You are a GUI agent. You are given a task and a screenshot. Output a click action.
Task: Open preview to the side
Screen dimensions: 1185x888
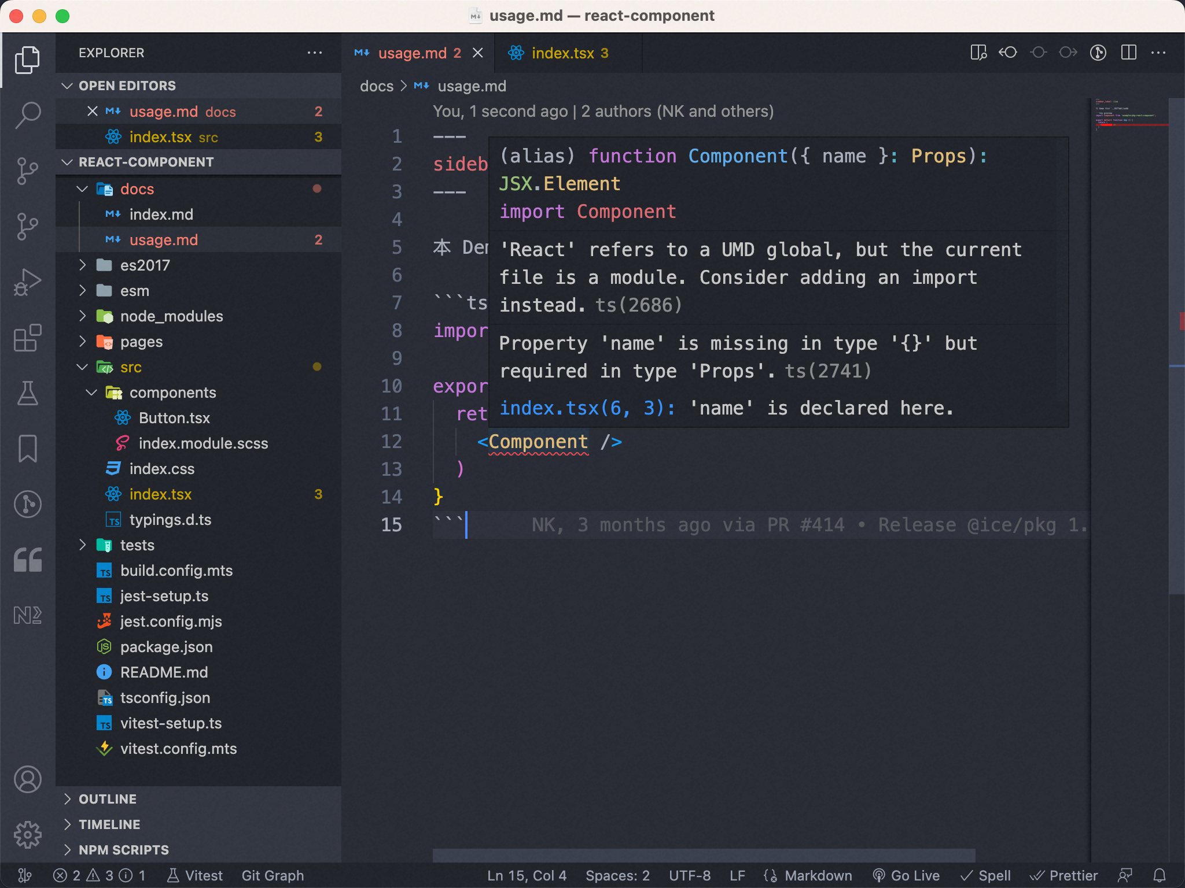[x=978, y=53]
